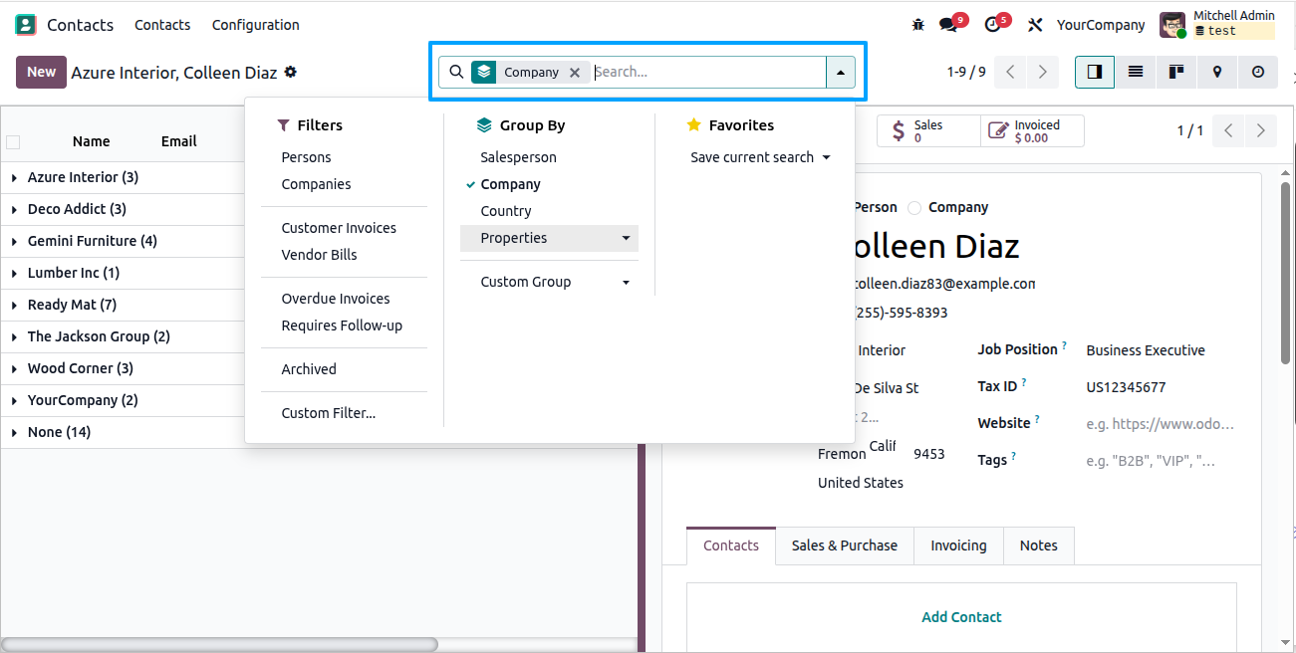The height and width of the screenshot is (653, 1296).
Task: Go to next page of contact list
Action: pyautogui.click(x=1043, y=72)
